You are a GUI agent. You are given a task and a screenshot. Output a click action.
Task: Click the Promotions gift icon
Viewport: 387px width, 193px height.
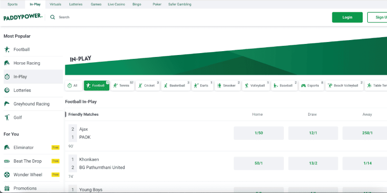(x=7, y=188)
